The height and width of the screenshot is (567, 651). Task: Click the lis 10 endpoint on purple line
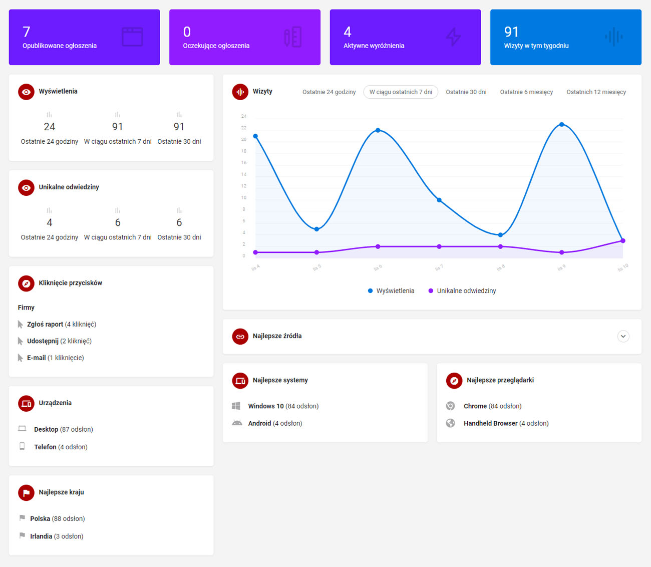[623, 241]
